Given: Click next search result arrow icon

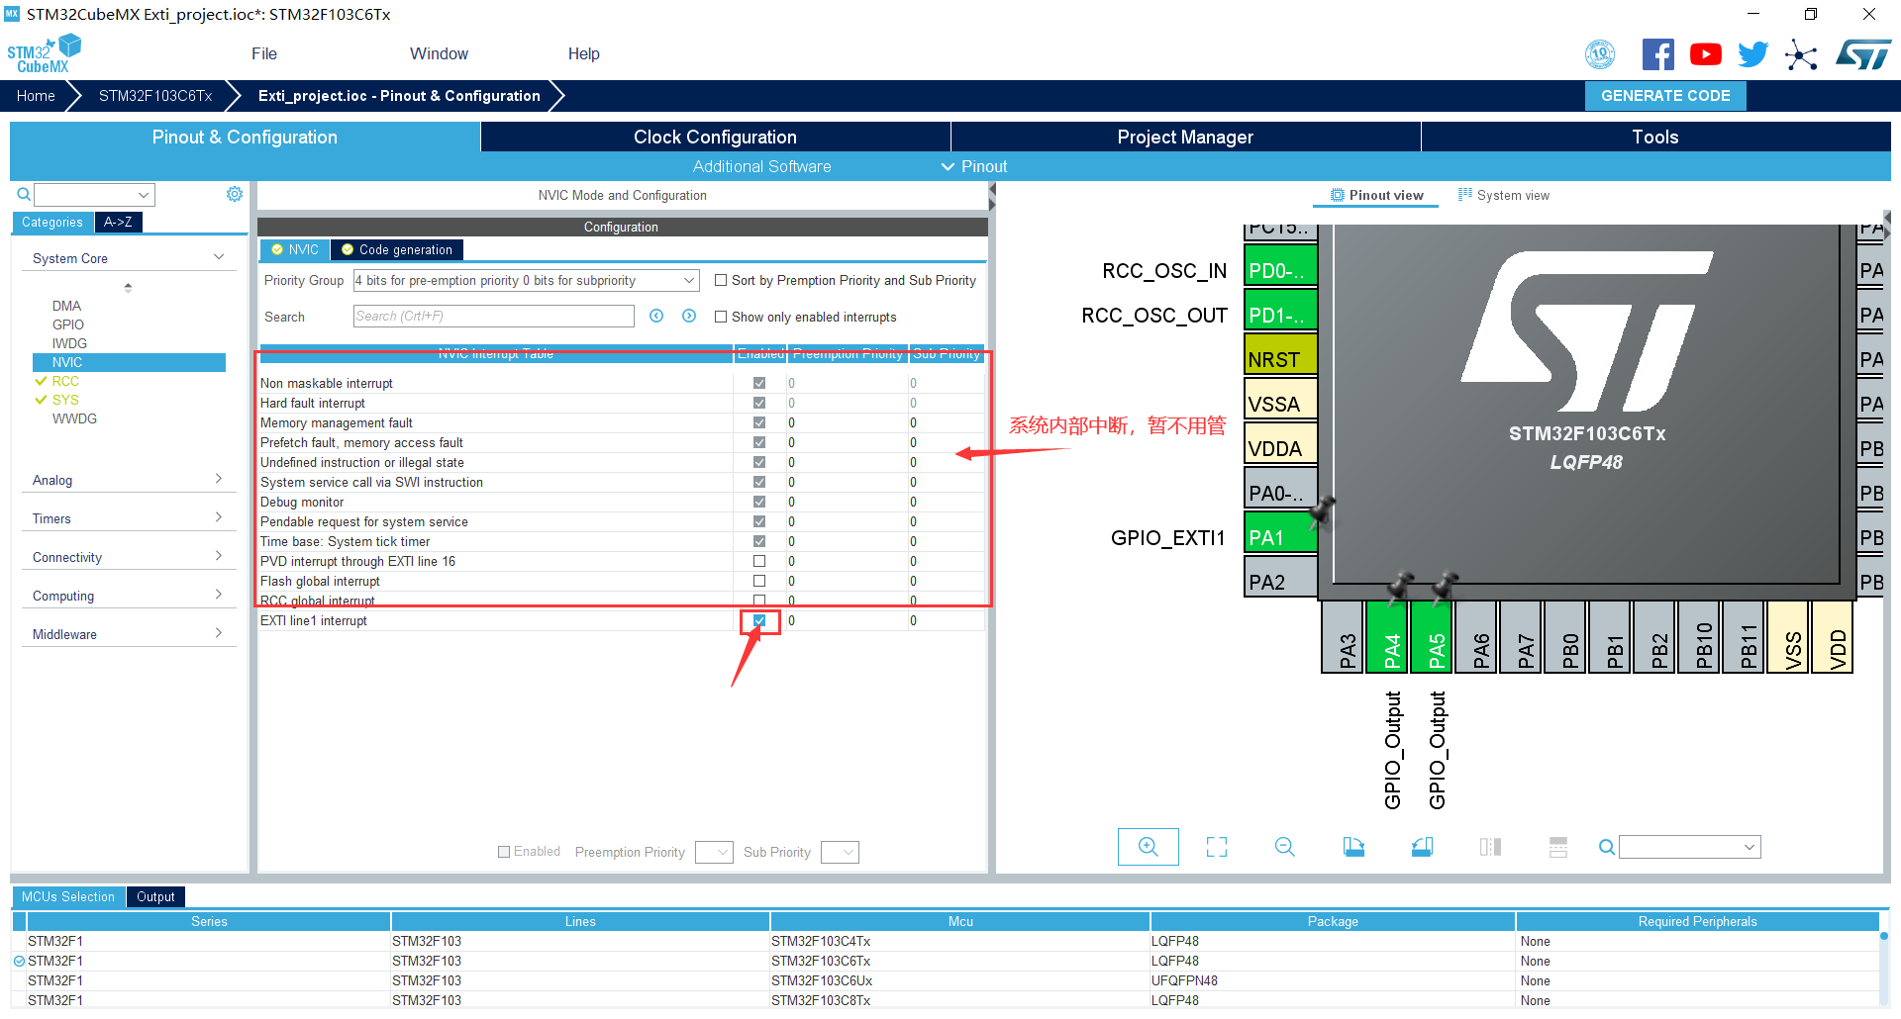Looking at the screenshot, I should [689, 316].
